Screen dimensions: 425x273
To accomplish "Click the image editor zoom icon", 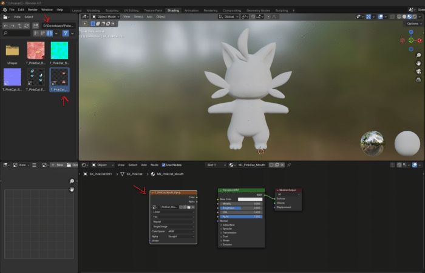I will tap(72, 181).
